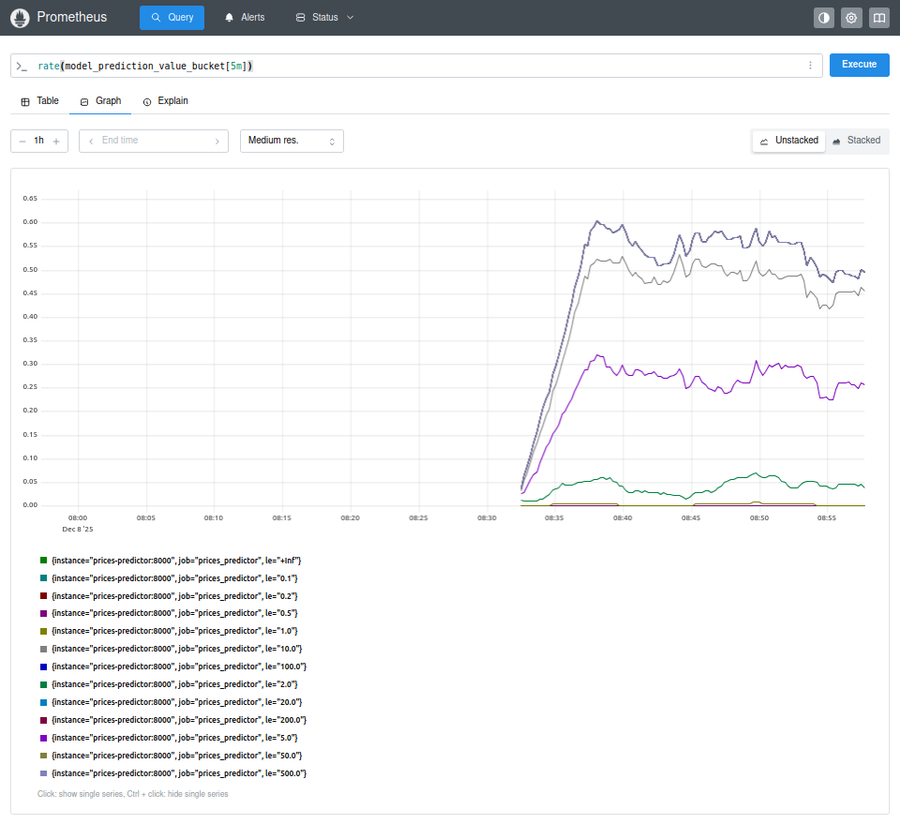
Task: Click the le="5.0" purple color swatch
Action: pyautogui.click(x=43, y=738)
